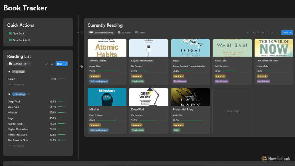
Task: Click the six-dot handle icon beside gallery tabs
Action: [82, 33]
